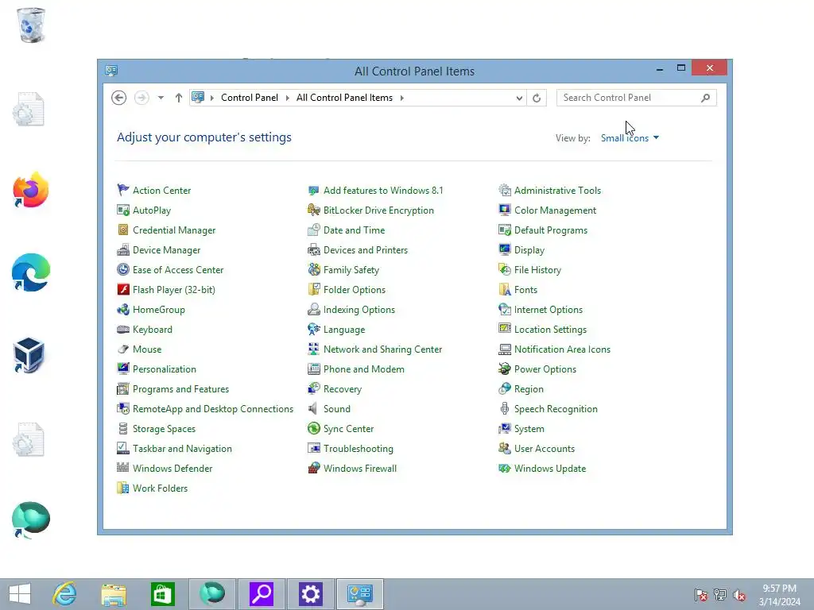Click the Storage Spaces icon
Viewport: 814px width, 610px height.
pos(123,428)
